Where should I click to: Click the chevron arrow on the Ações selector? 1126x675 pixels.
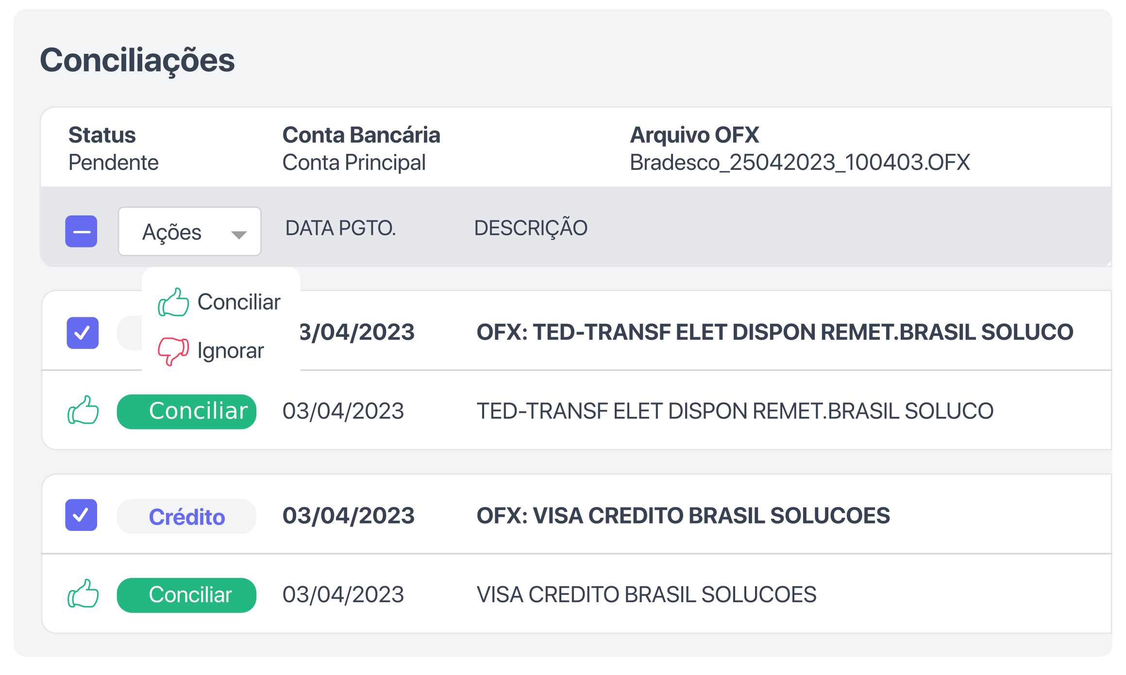pyautogui.click(x=239, y=235)
